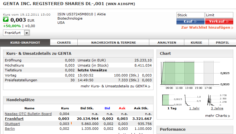Add stock via Zur Watchlist hinzufügen
The width and height of the screenshot is (236, 134).
click(207, 27)
